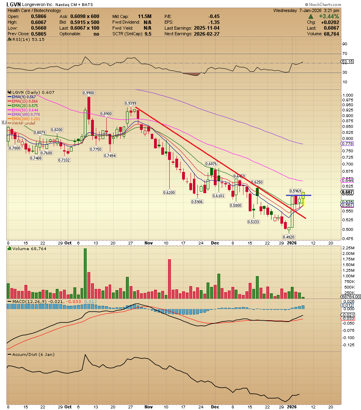Image resolution: width=361 pixels, height=410 pixels.
Task: Click the 0.7332 low price label
Action: click(64, 160)
